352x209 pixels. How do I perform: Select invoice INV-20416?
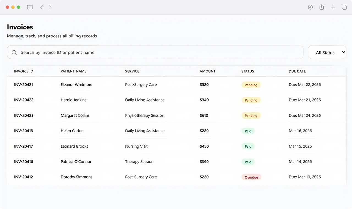pyautogui.click(x=23, y=162)
